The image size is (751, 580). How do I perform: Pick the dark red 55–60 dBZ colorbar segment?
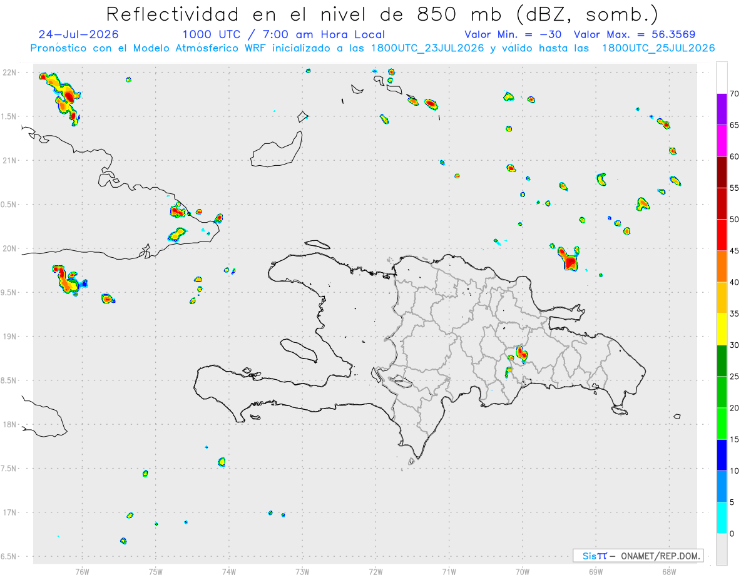722,172
